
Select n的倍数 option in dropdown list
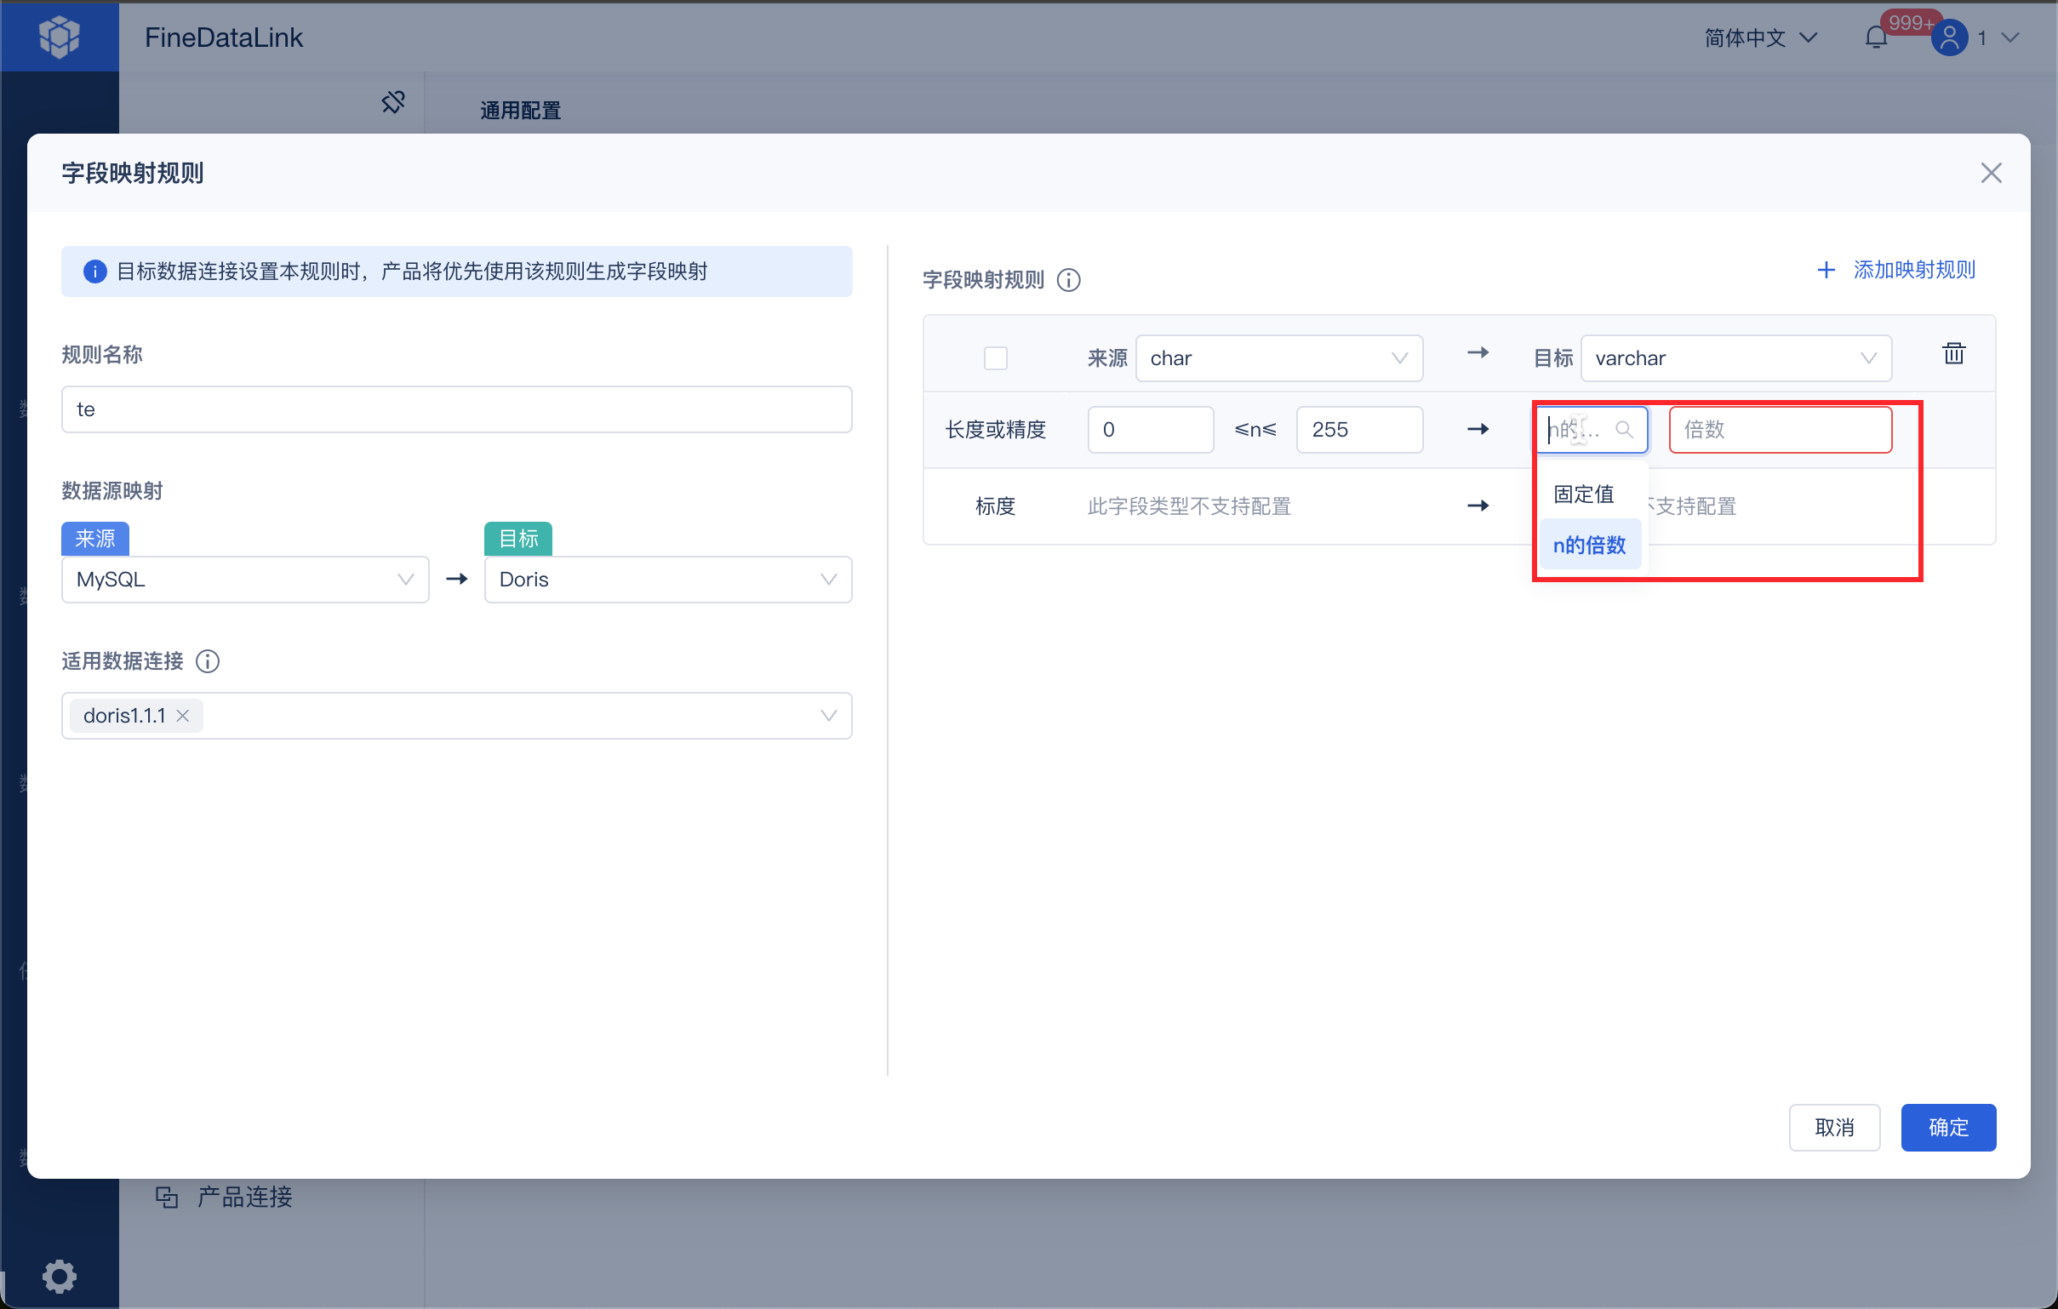1589,545
